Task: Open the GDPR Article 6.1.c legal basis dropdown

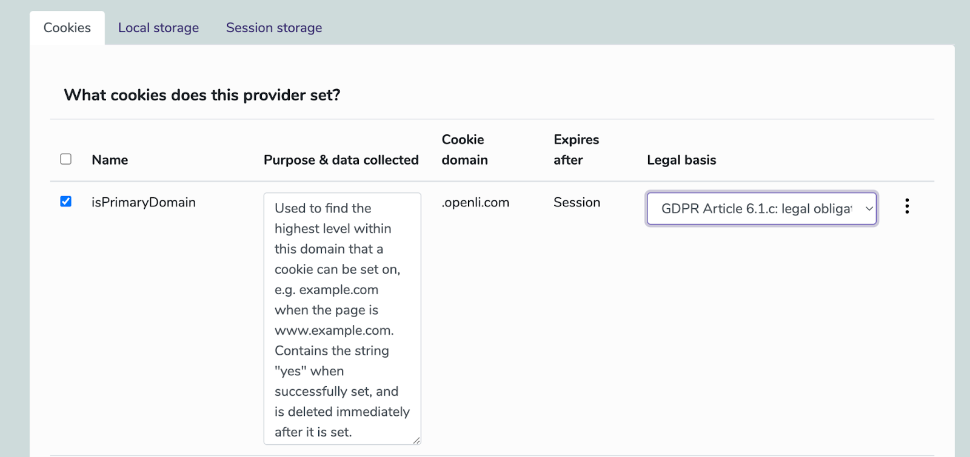Action: point(756,209)
